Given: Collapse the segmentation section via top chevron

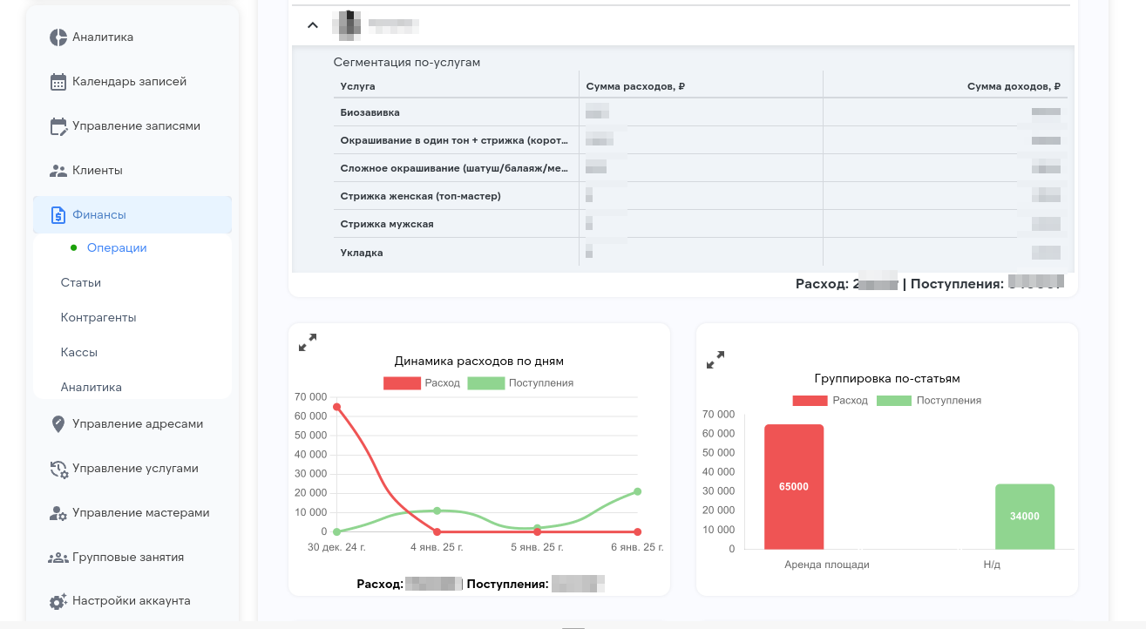Looking at the screenshot, I should 312,24.
